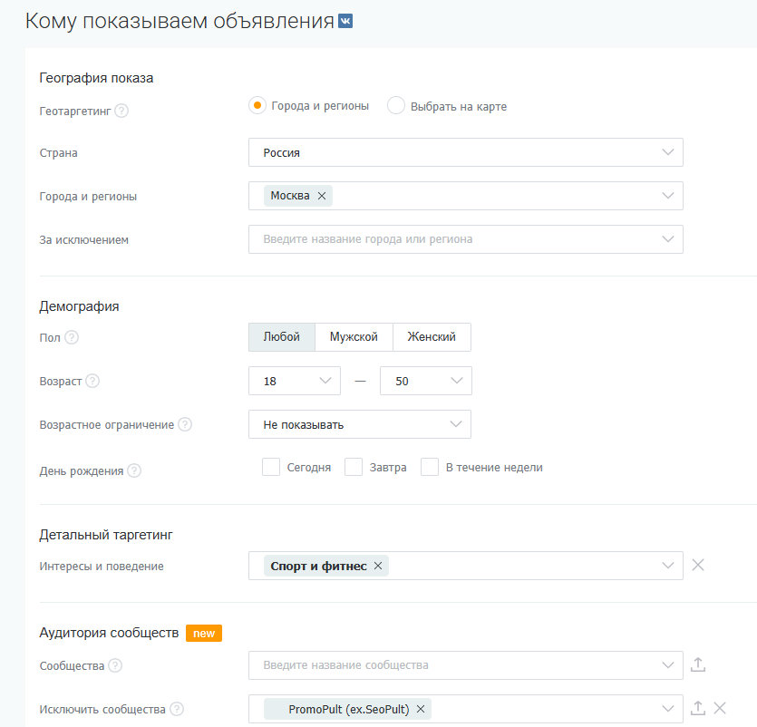The height and width of the screenshot is (727, 757).
Task: Open the Геотаргетинг help question mark
Action: click(121, 111)
